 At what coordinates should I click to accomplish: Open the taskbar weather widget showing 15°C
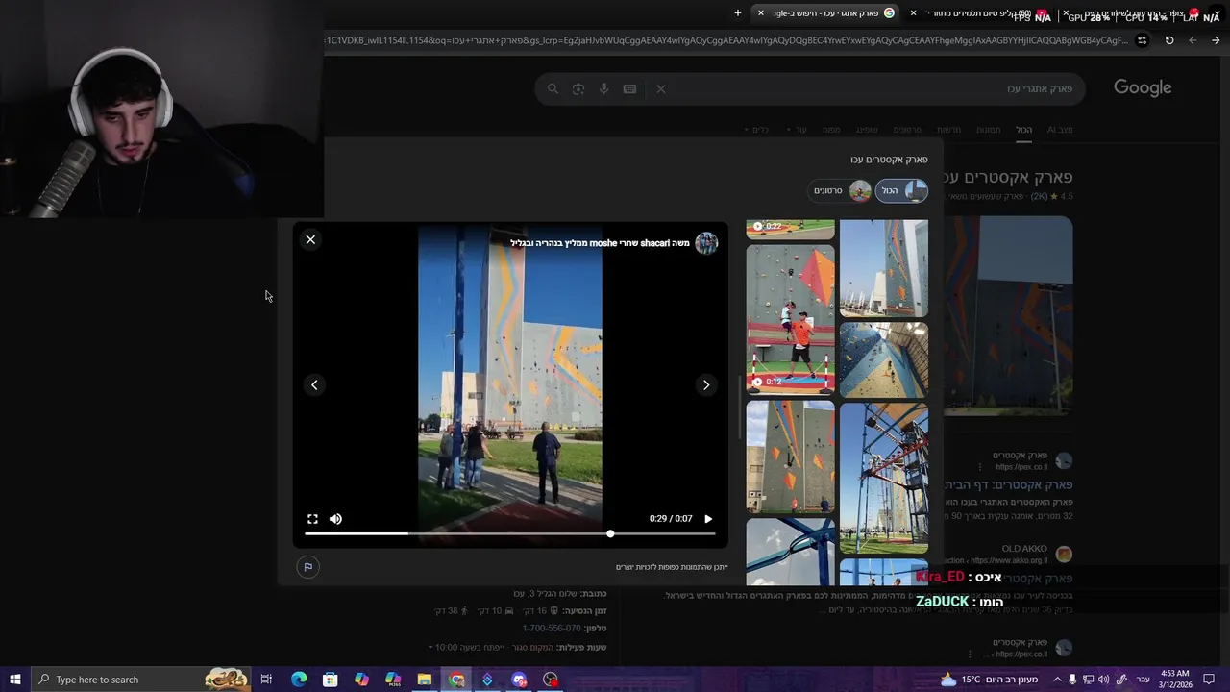point(990,680)
